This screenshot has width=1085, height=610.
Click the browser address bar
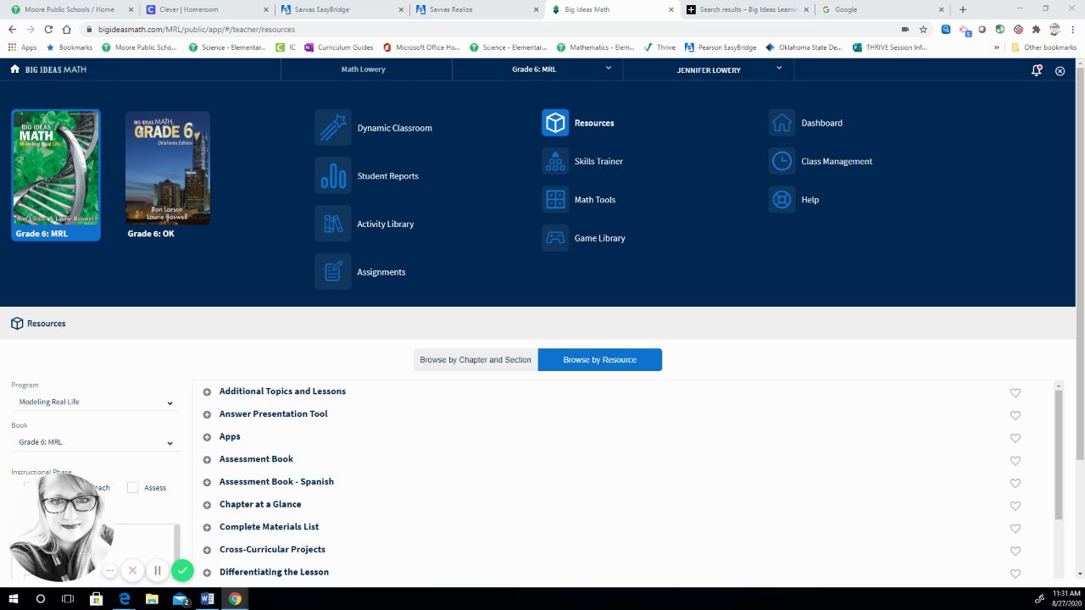click(x=492, y=29)
